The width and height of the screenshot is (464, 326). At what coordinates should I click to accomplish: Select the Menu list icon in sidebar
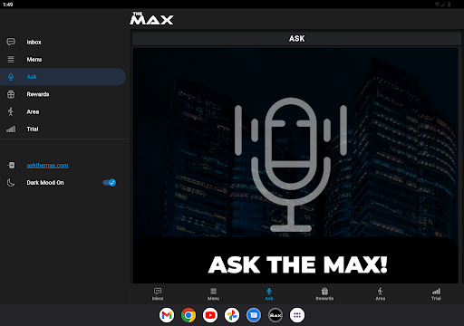[11, 60]
